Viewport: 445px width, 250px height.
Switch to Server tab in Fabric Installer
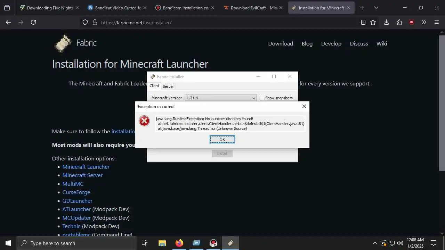click(x=168, y=86)
